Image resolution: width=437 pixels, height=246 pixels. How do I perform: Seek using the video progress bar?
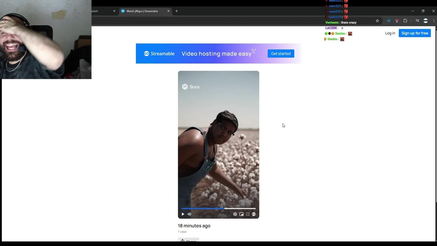(x=218, y=208)
